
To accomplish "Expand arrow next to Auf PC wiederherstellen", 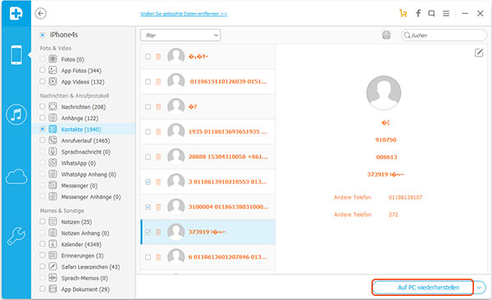I will coord(480,288).
